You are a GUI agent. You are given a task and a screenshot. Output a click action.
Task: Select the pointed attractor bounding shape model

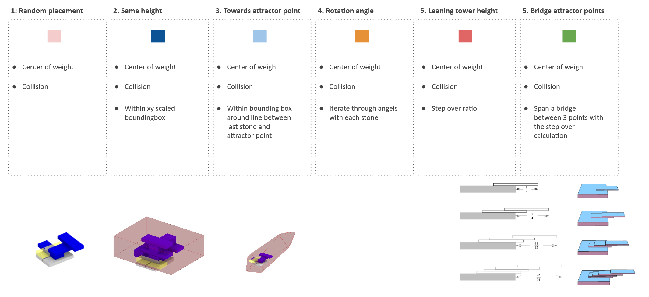[x=270, y=253]
